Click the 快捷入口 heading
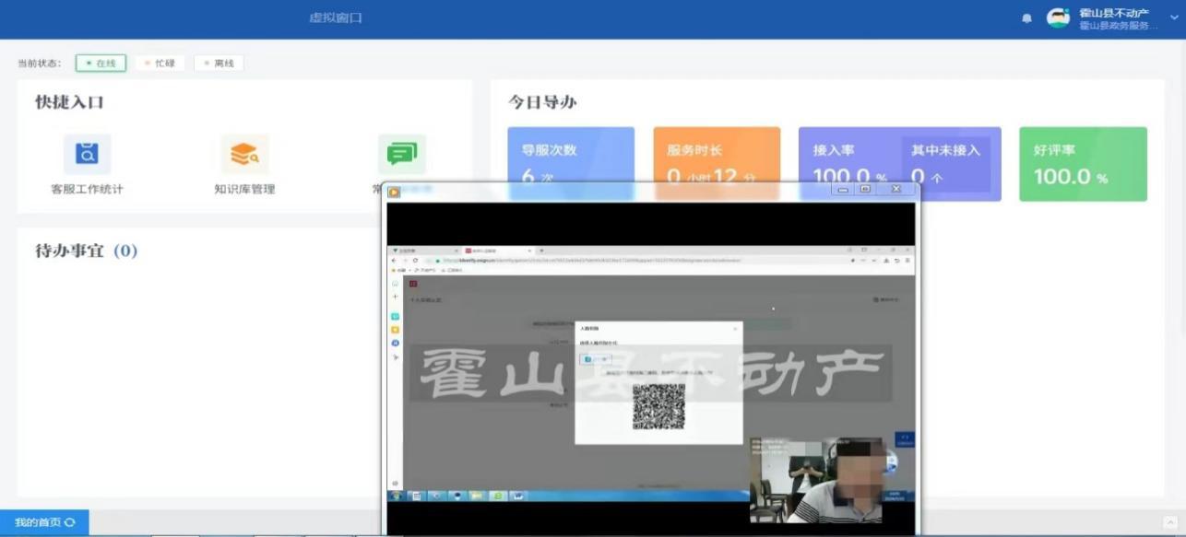The height and width of the screenshot is (537, 1186). (69, 102)
